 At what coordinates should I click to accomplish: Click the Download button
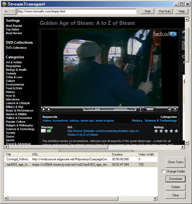point(176,179)
